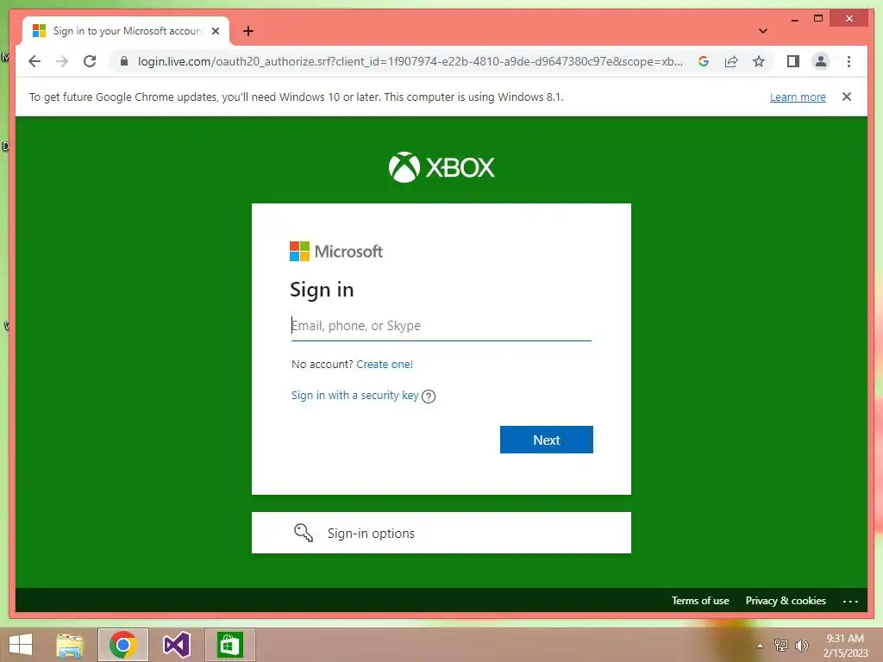Viewport: 883px width, 662px height.
Task: Bookmark this page with the star icon
Action: pyautogui.click(x=759, y=61)
